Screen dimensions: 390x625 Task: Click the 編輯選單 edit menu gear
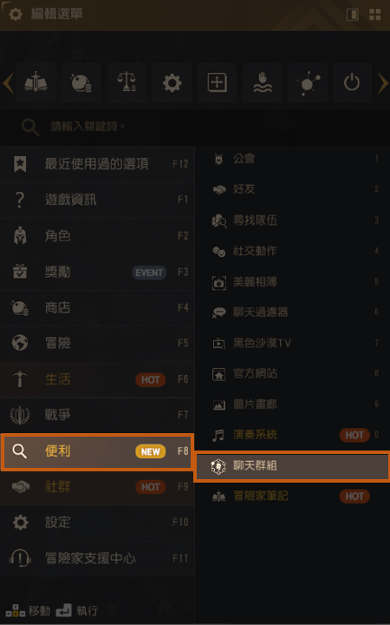(x=16, y=15)
